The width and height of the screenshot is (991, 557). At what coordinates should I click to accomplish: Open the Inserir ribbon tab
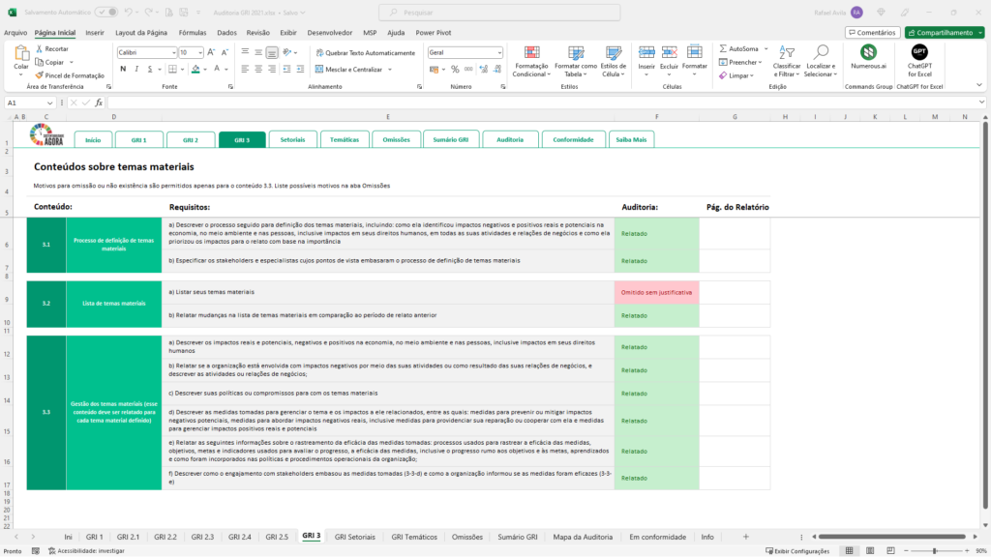pos(95,32)
